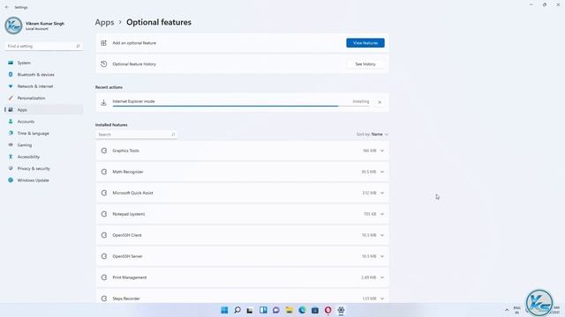Click the Apps breadcrumb link
Screen dimensions: 565x317
(x=104, y=22)
